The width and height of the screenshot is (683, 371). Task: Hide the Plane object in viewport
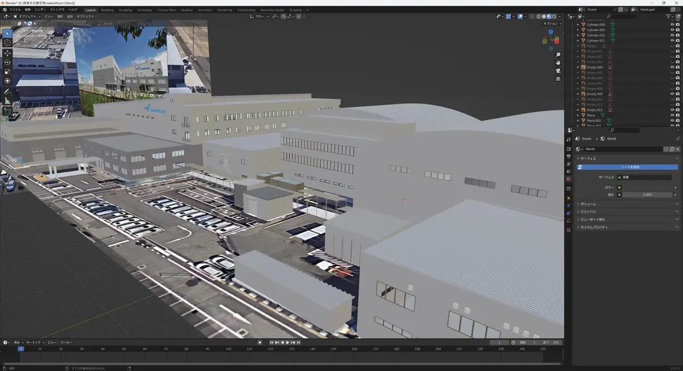tap(672, 116)
